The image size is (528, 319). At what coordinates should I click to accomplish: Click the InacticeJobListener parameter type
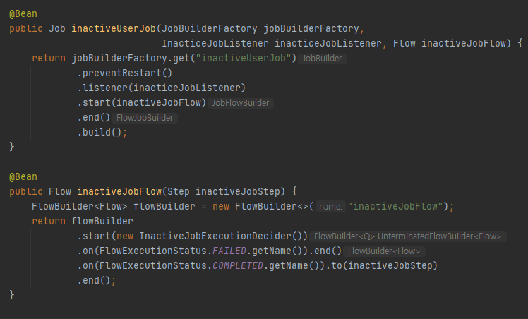pyautogui.click(x=215, y=44)
